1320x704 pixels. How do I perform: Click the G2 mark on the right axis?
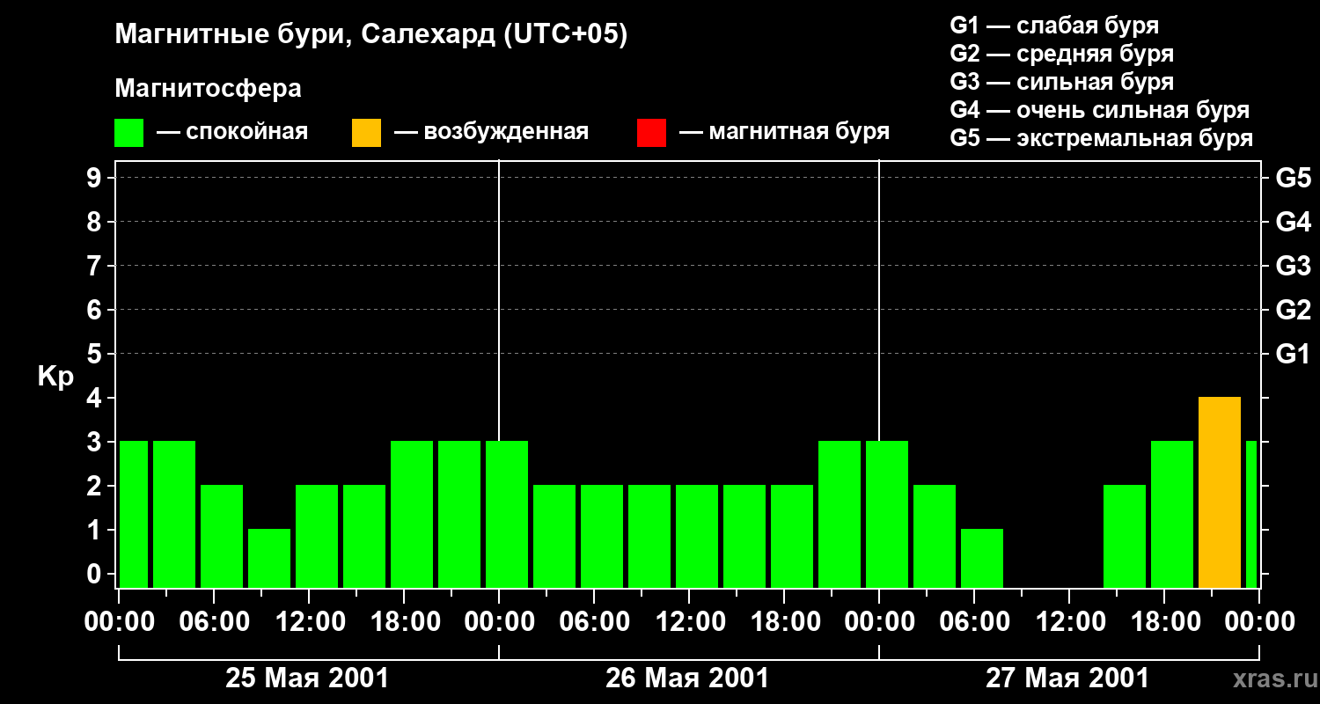(1293, 310)
